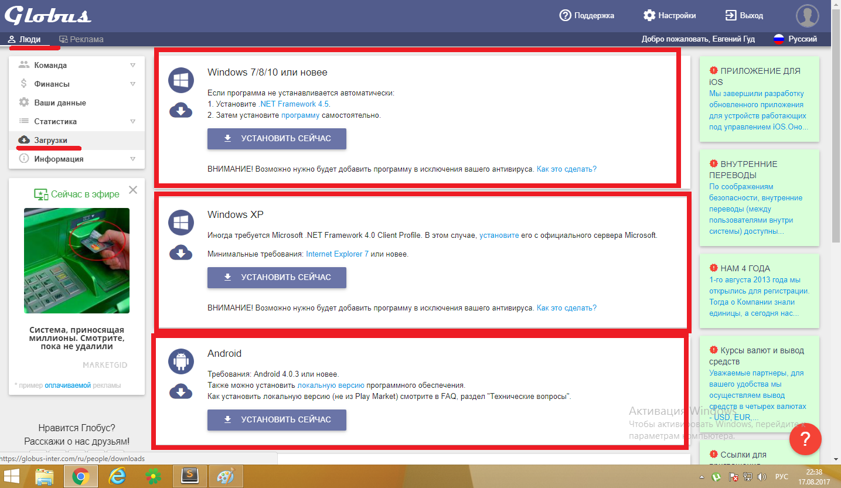Expand the Статистика menu arrow
The width and height of the screenshot is (841, 488).
click(133, 121)
